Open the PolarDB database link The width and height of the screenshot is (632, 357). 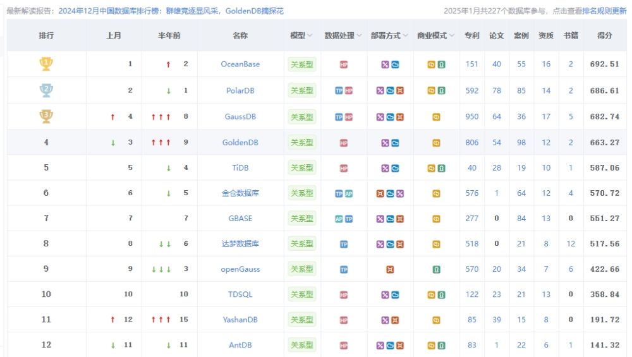(x=240, y=90)
